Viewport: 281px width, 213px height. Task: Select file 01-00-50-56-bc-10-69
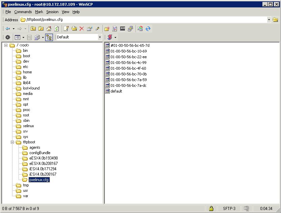tap(128, 51)
